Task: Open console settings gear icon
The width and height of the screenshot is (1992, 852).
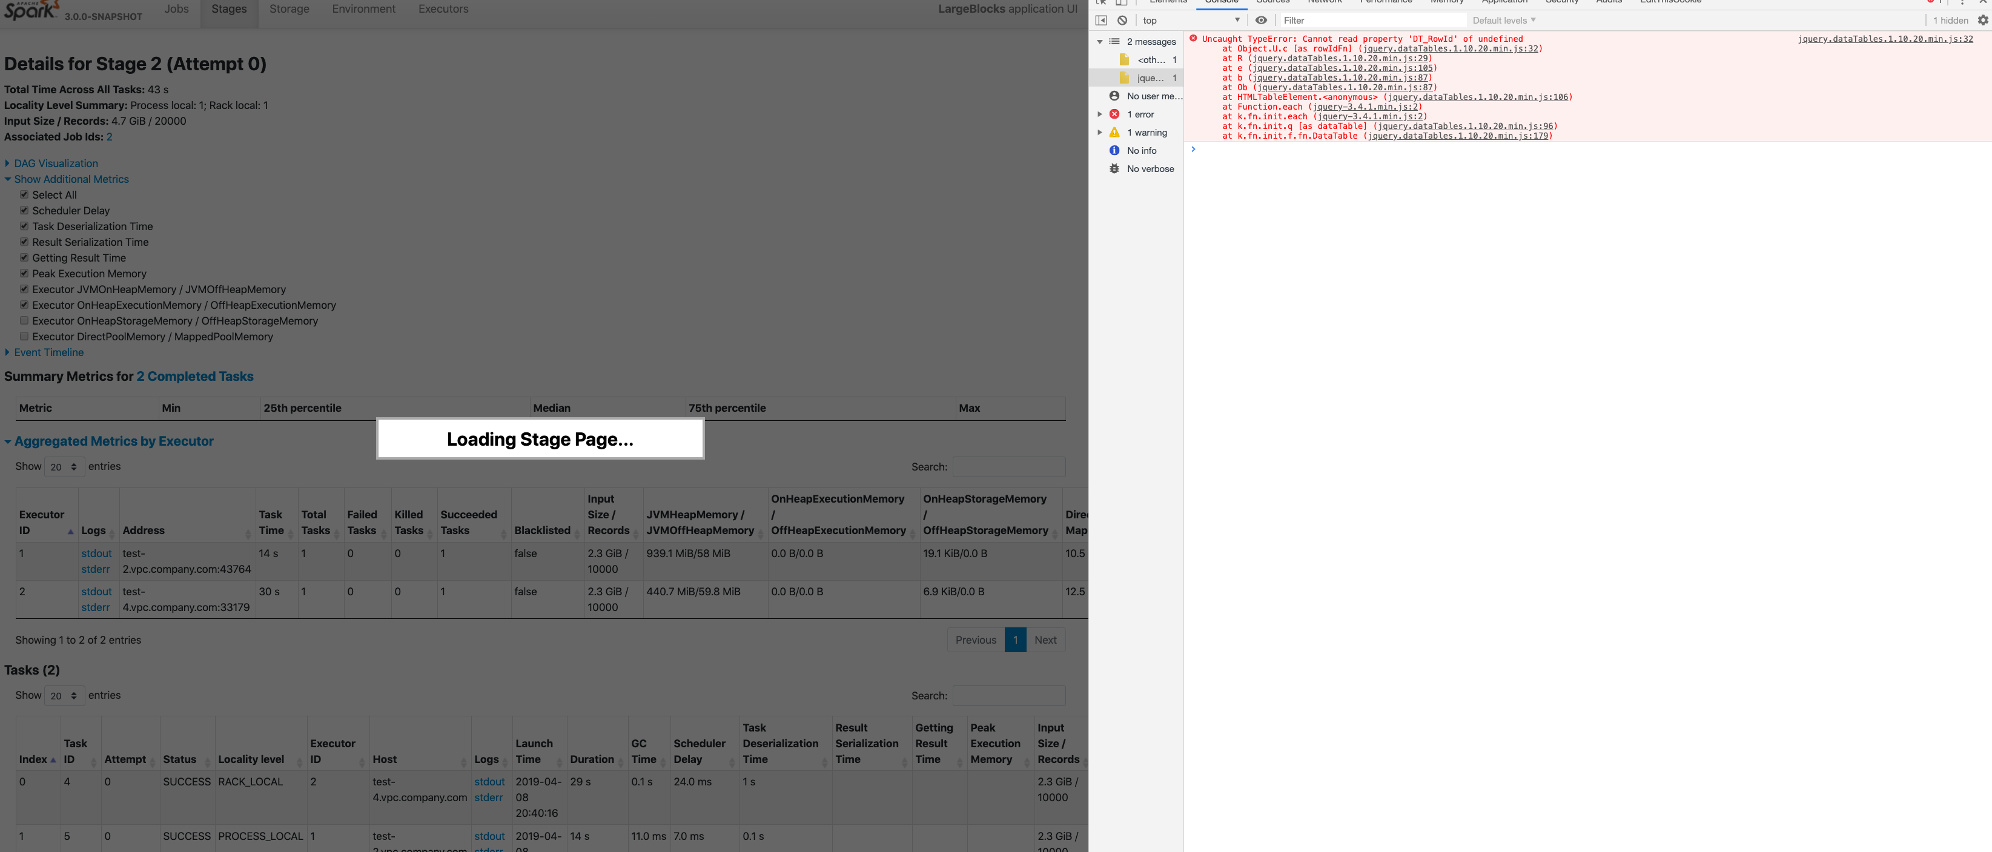Action: point(1983,21)
